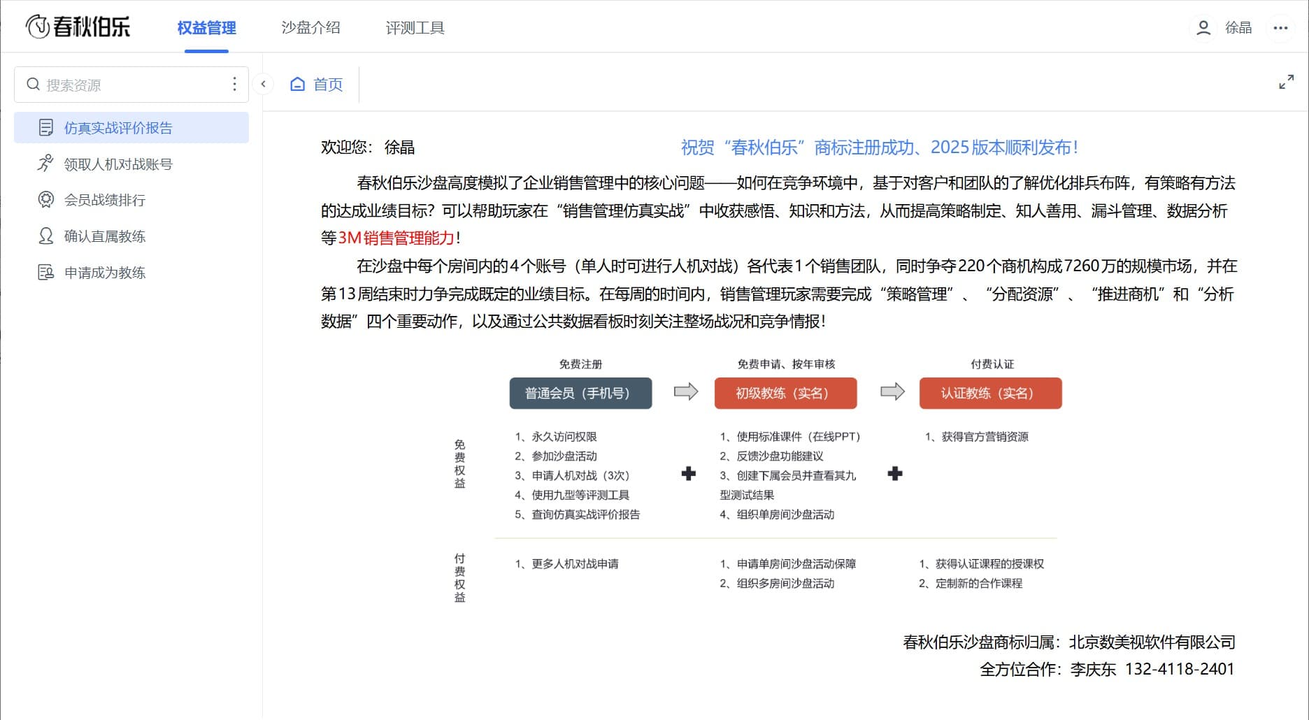The image size is (1309, 720).
Task: Click the 申请人机对战（3次）line
Action: [x=573, y=475]
